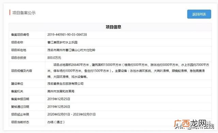Select the 项目备案公示 heading text
The width and height of the screenshot is (218, 133).
pyautogui.click(x=24, y=13)
